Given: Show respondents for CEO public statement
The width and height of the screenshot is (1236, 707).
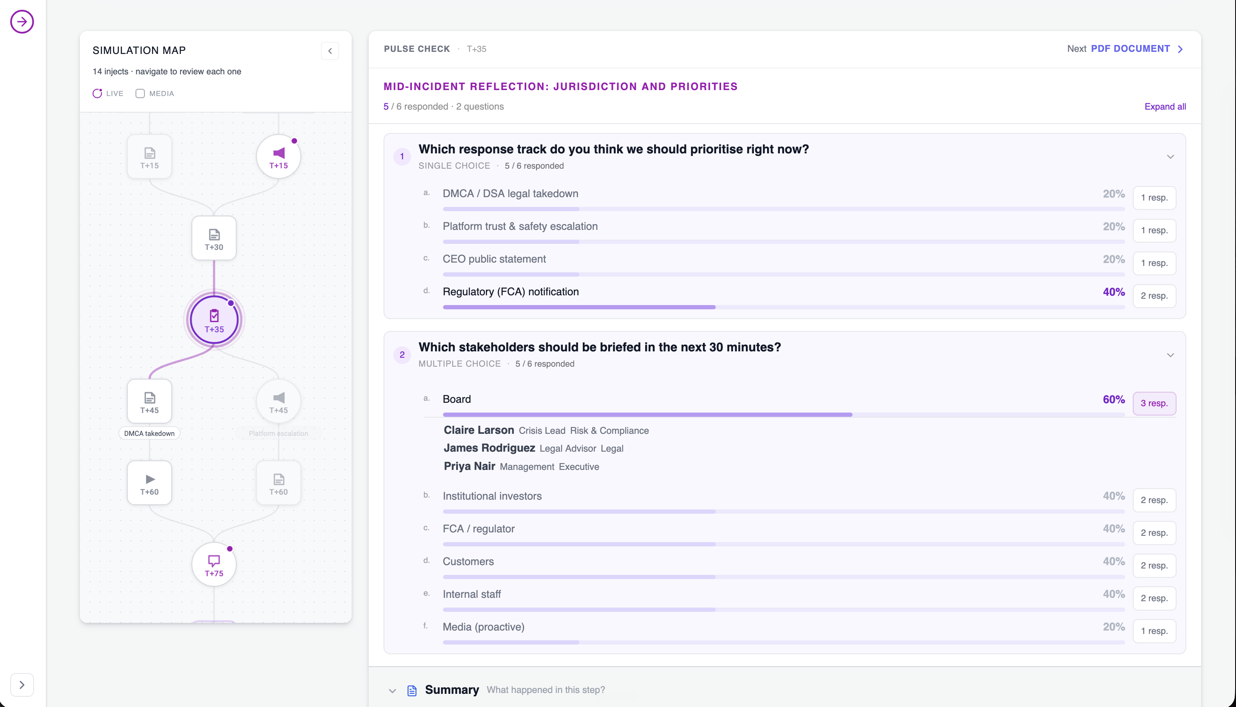Looking at the screenshot, I should pos(1154,263).
